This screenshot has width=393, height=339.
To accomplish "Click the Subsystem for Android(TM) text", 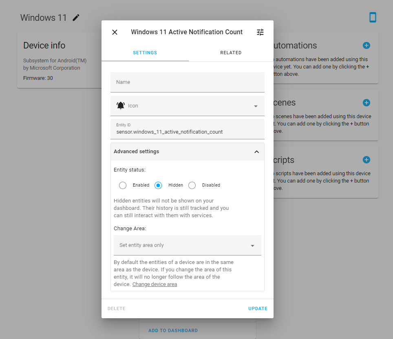I will click(x=55, y=60).
